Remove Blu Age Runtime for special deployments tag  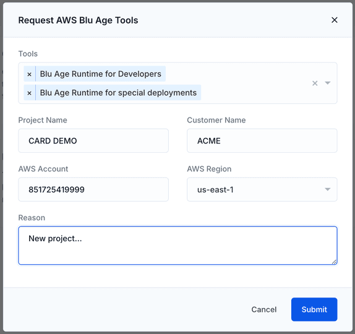click(x=30, y=93)
